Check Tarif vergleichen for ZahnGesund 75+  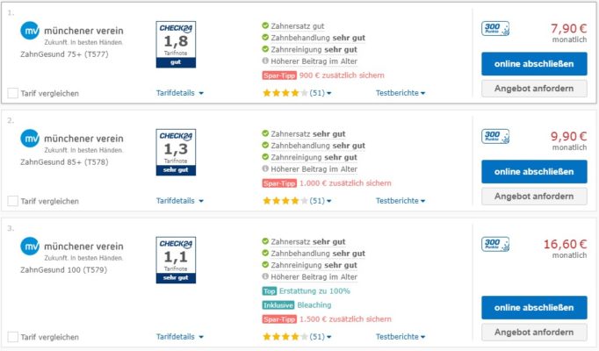(x=12, y=93)
